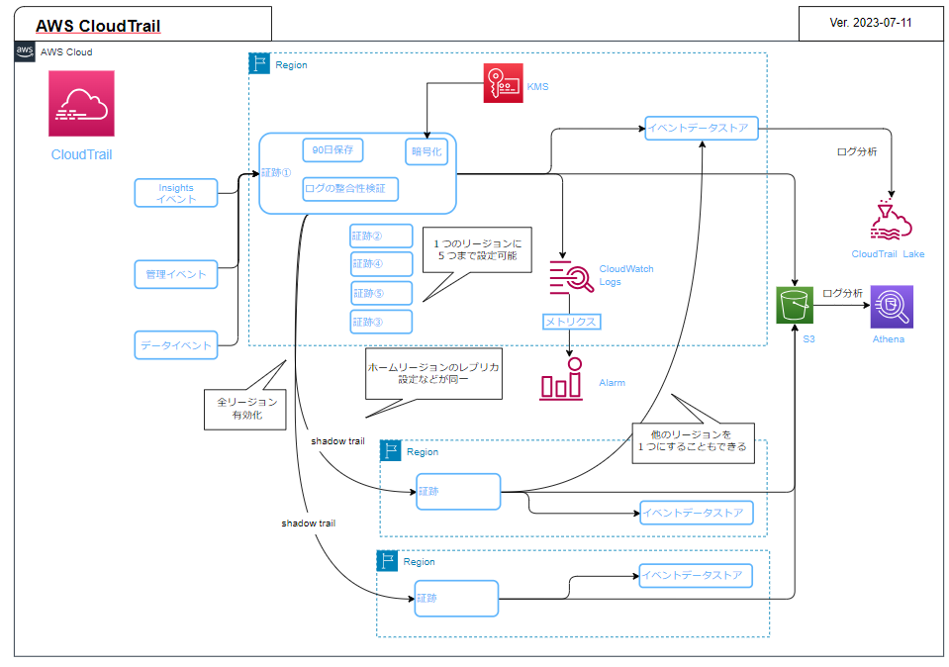The width and height of the screenshot is (949, 667).
Task: Select the CloudTrail caption under the pink icon
Action: click(x=82, y=155)
